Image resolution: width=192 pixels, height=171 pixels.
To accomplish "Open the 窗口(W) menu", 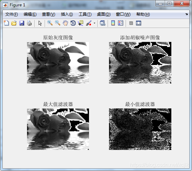I will [123, 14].
